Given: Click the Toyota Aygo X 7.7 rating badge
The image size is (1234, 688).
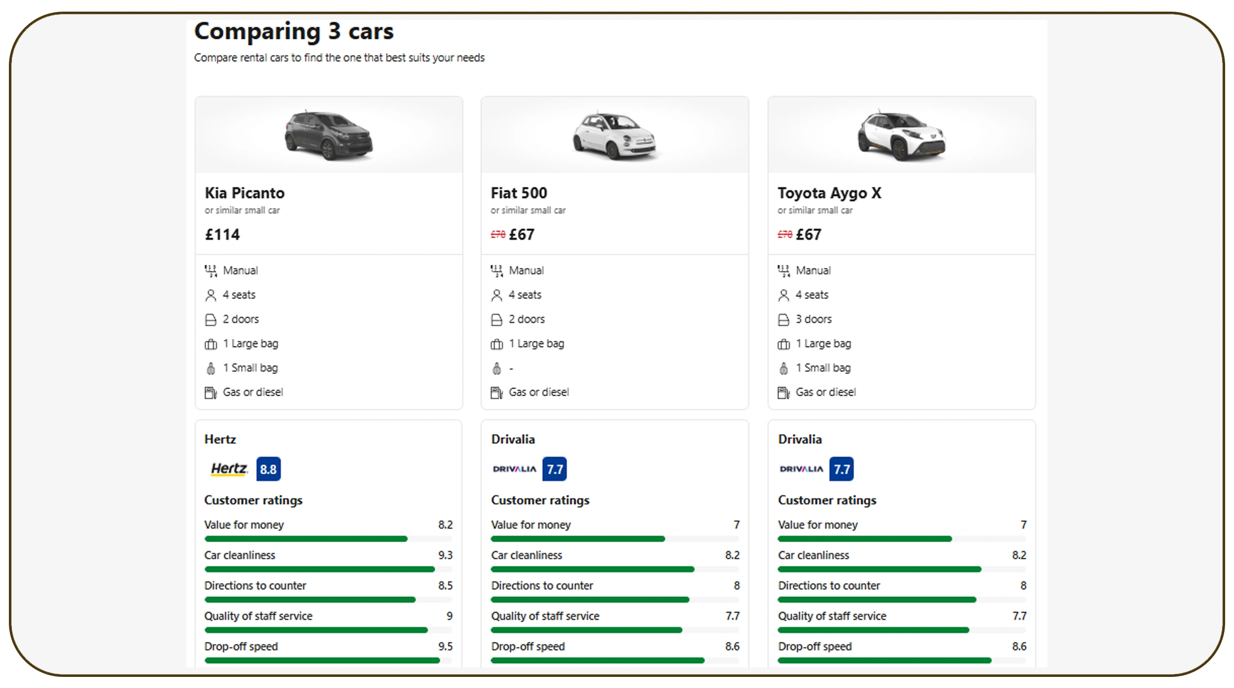Looking at the screenshot, I should point(841,469).
